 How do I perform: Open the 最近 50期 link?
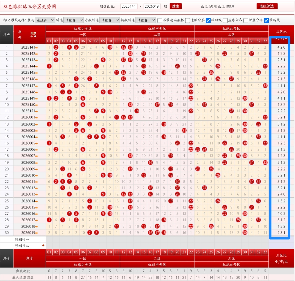(208, 7)
